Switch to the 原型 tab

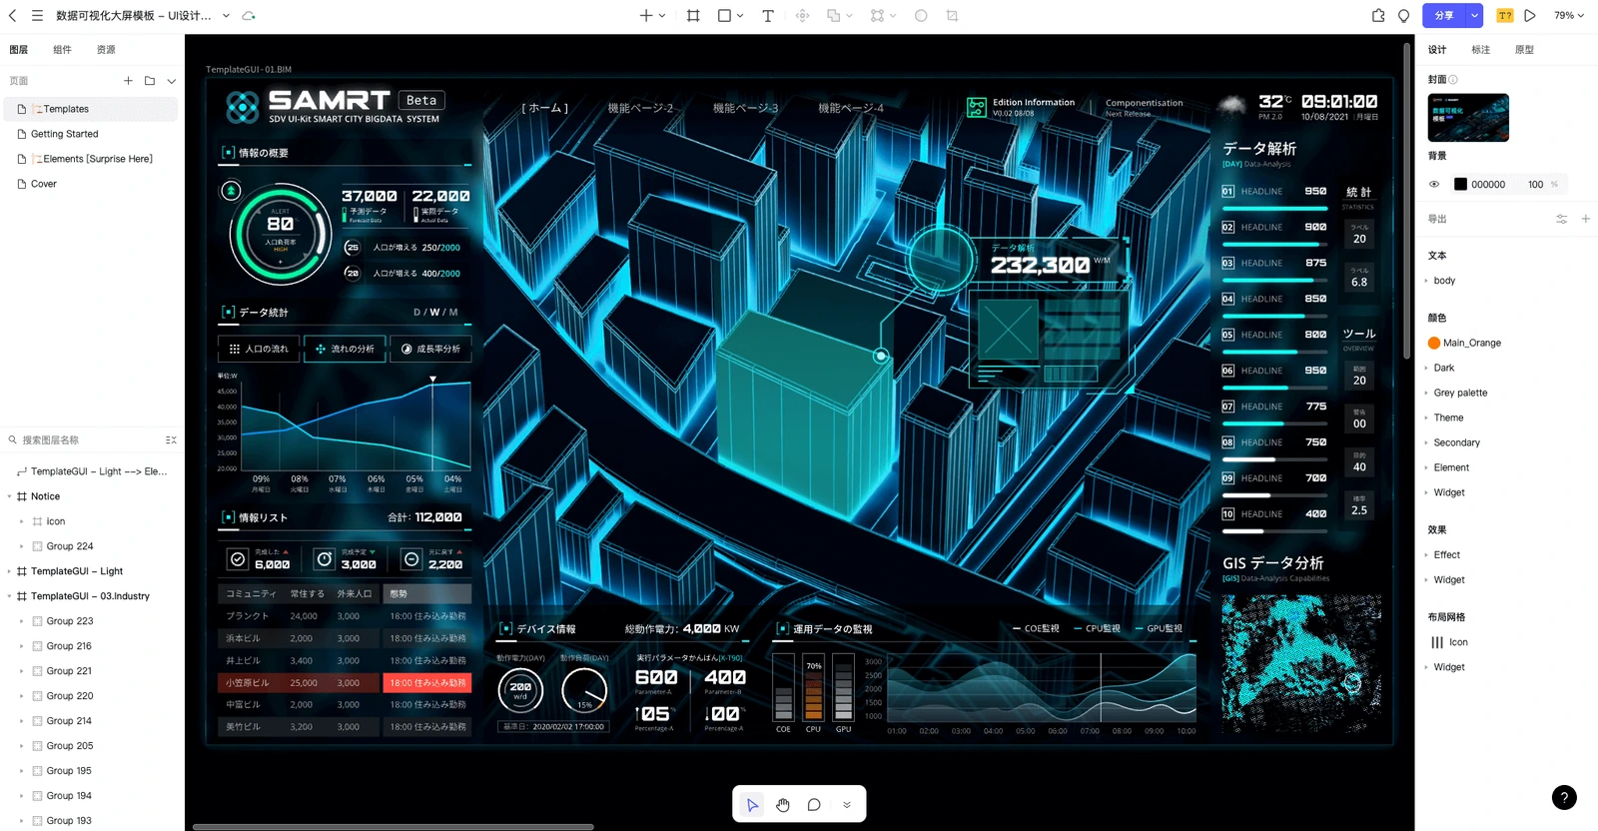pyautogui.click(x=1524, y=50)
